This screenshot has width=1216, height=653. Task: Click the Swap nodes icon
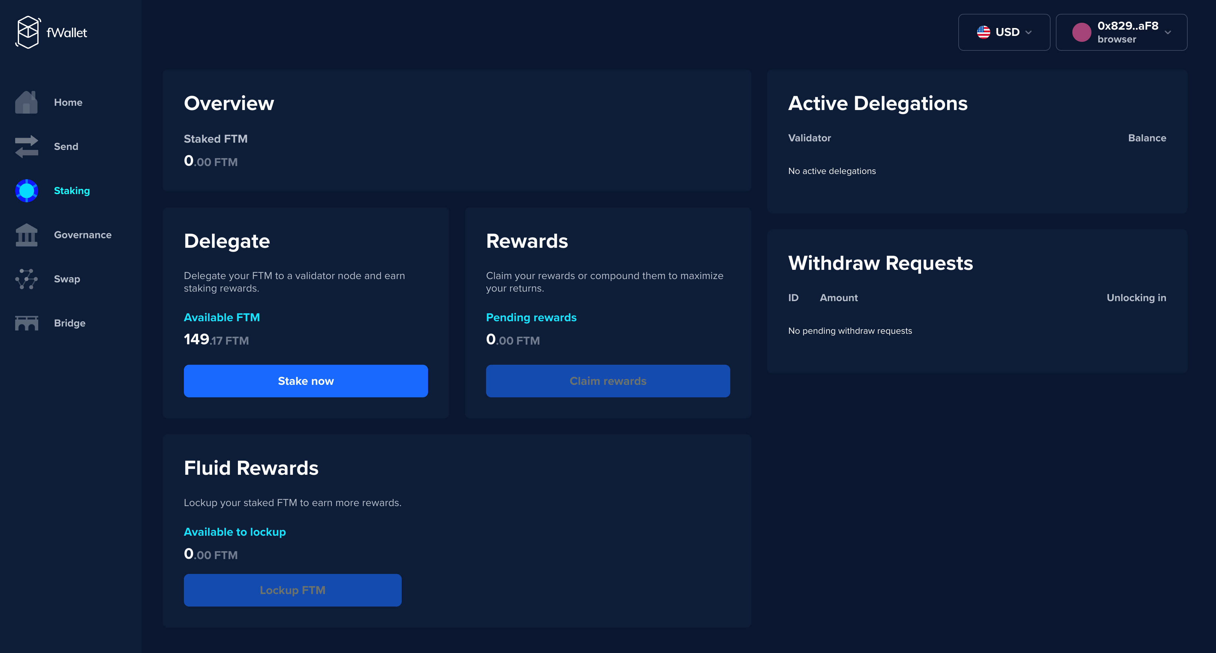[x=26, y=279]
